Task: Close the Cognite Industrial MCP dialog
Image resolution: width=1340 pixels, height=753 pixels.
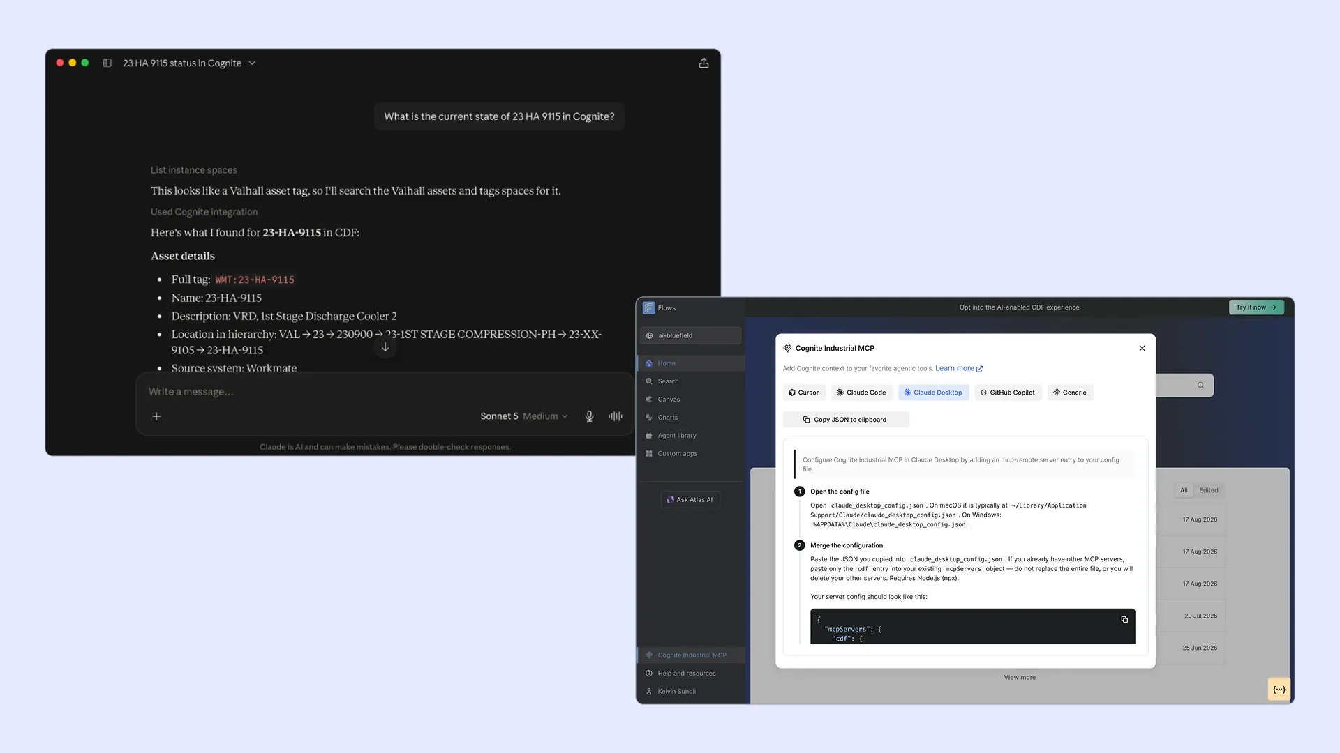Action: (x=1142, y=348)
